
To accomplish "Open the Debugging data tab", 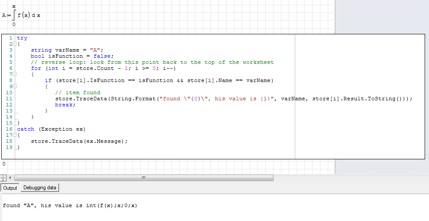I will [x=40, y=188].
